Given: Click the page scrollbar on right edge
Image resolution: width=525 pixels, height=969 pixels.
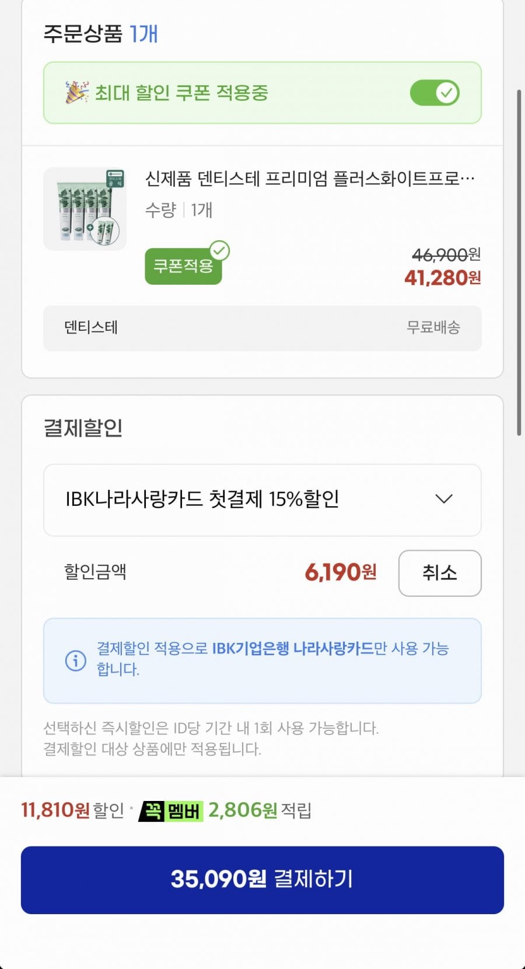Looking at the screenshot, I should pos(519,263).
